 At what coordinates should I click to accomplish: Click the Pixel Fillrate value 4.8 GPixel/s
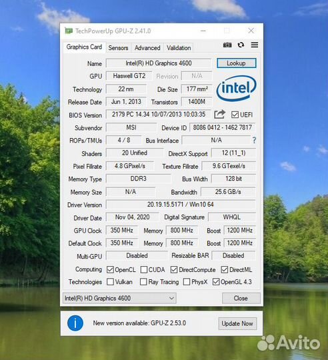[x=130, y=166]
